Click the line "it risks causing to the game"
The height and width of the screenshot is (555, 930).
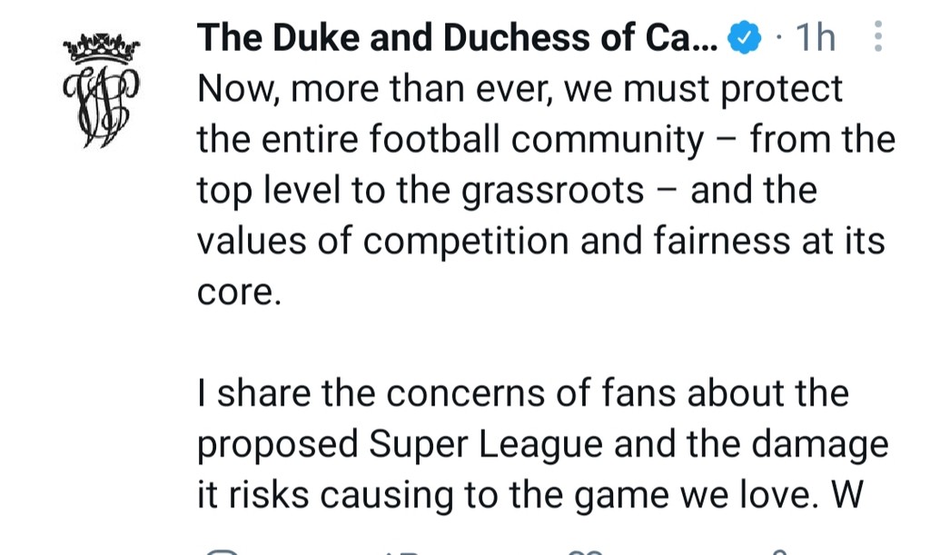click(x=527, y=495)
